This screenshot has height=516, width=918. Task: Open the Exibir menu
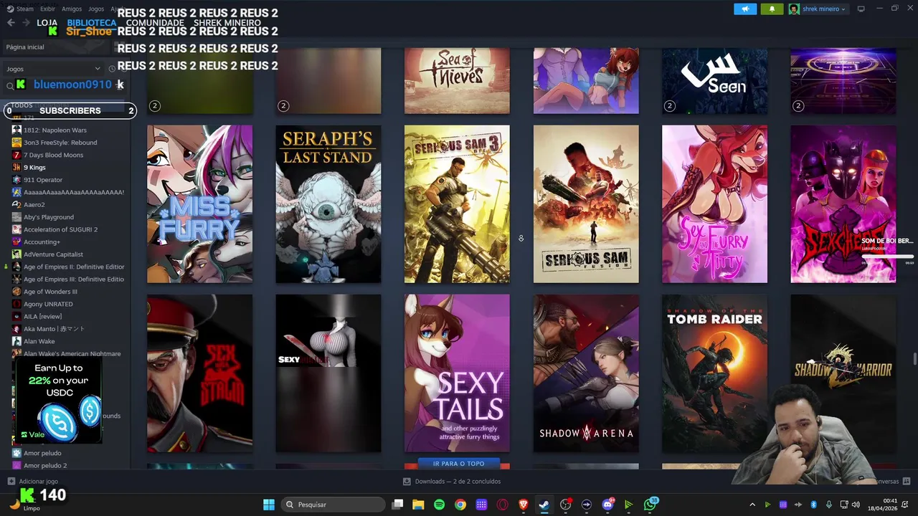click(x=47, y=9)
